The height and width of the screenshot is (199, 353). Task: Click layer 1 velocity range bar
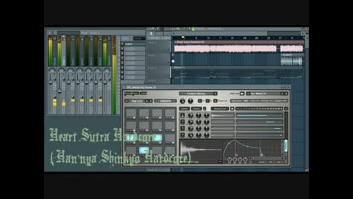[x=259, y=115]
